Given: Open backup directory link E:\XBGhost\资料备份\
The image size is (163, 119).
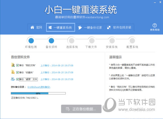Looking at the screenshot, I should (39, 87).
